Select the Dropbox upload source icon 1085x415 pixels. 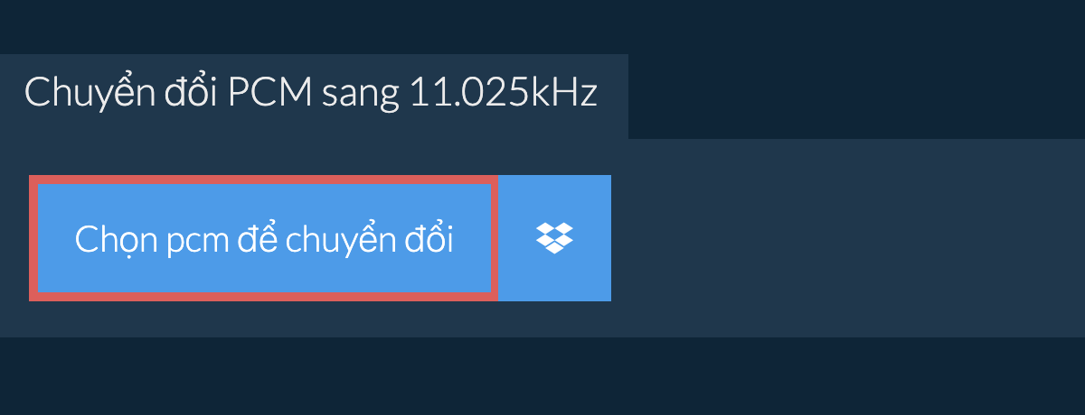(555, 238)
